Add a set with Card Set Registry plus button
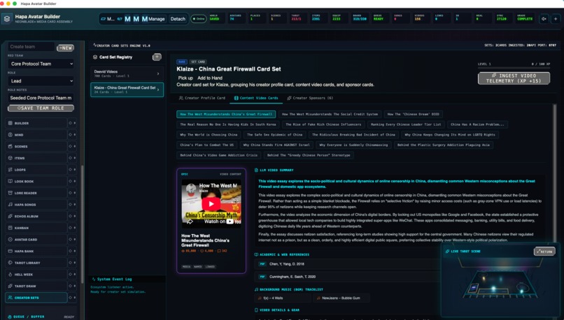 point(157,57)
